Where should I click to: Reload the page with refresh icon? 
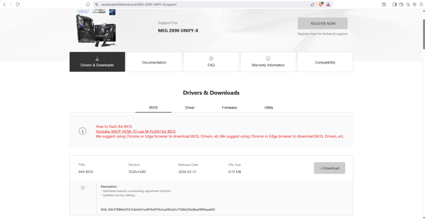[17, 4]
